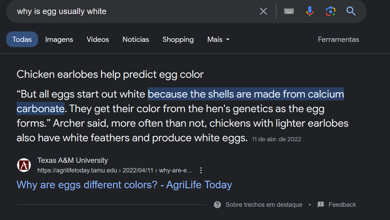This screenshot has height=220, width=390.
Task: Open the Notícias tab
Action: coord(136,40)
